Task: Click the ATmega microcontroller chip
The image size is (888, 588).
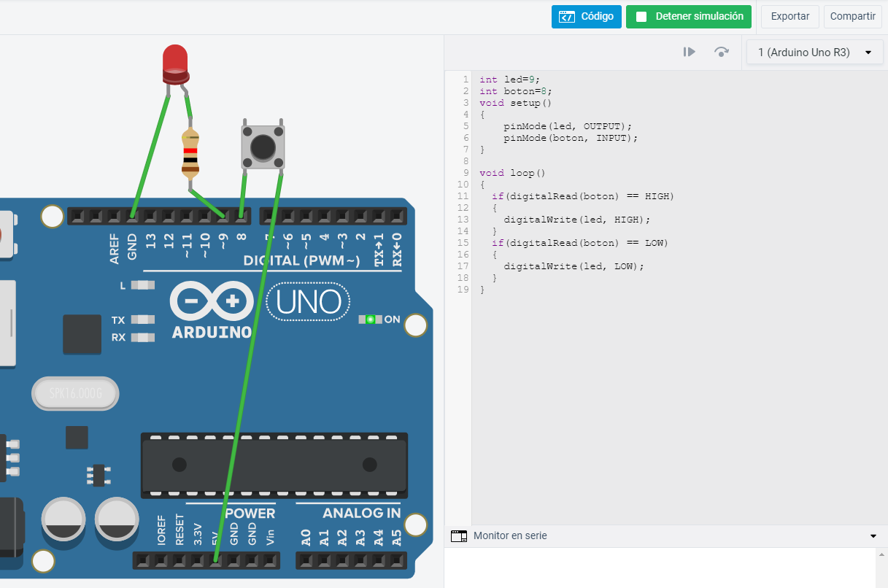Action: [274, 464]
